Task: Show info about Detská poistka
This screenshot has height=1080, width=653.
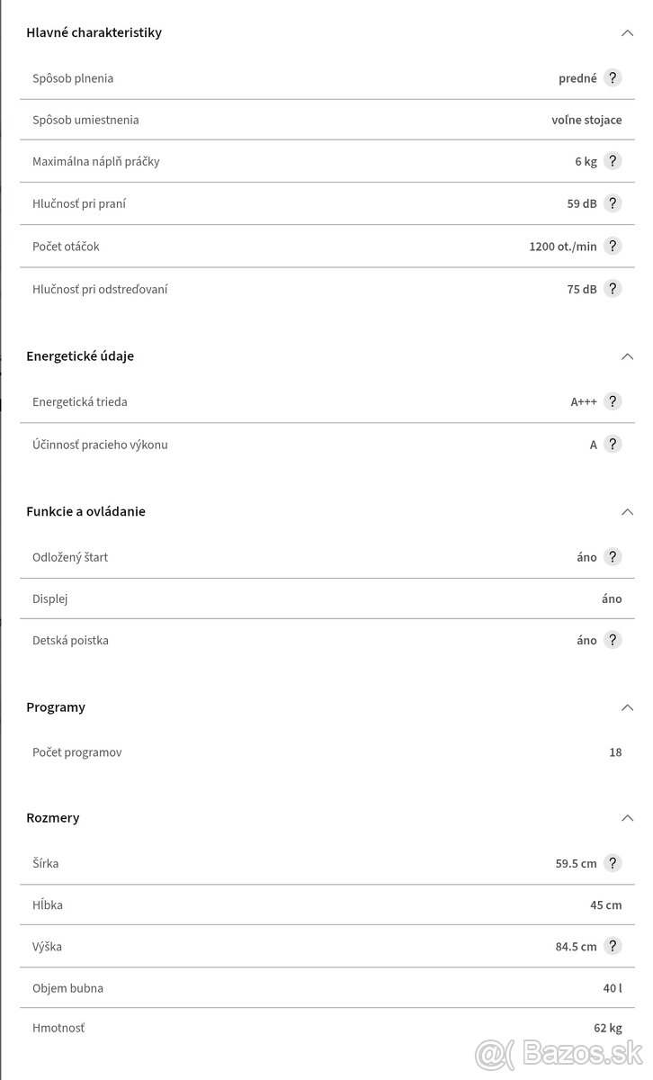Action: click(613, 640)
